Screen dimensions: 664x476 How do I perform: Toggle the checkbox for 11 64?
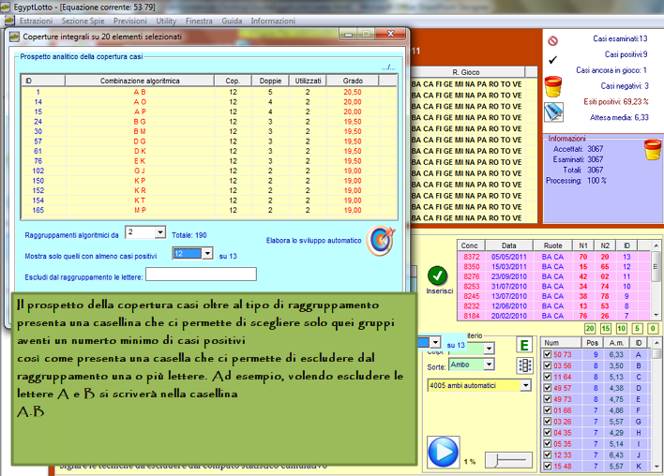(x=547, y=377)
